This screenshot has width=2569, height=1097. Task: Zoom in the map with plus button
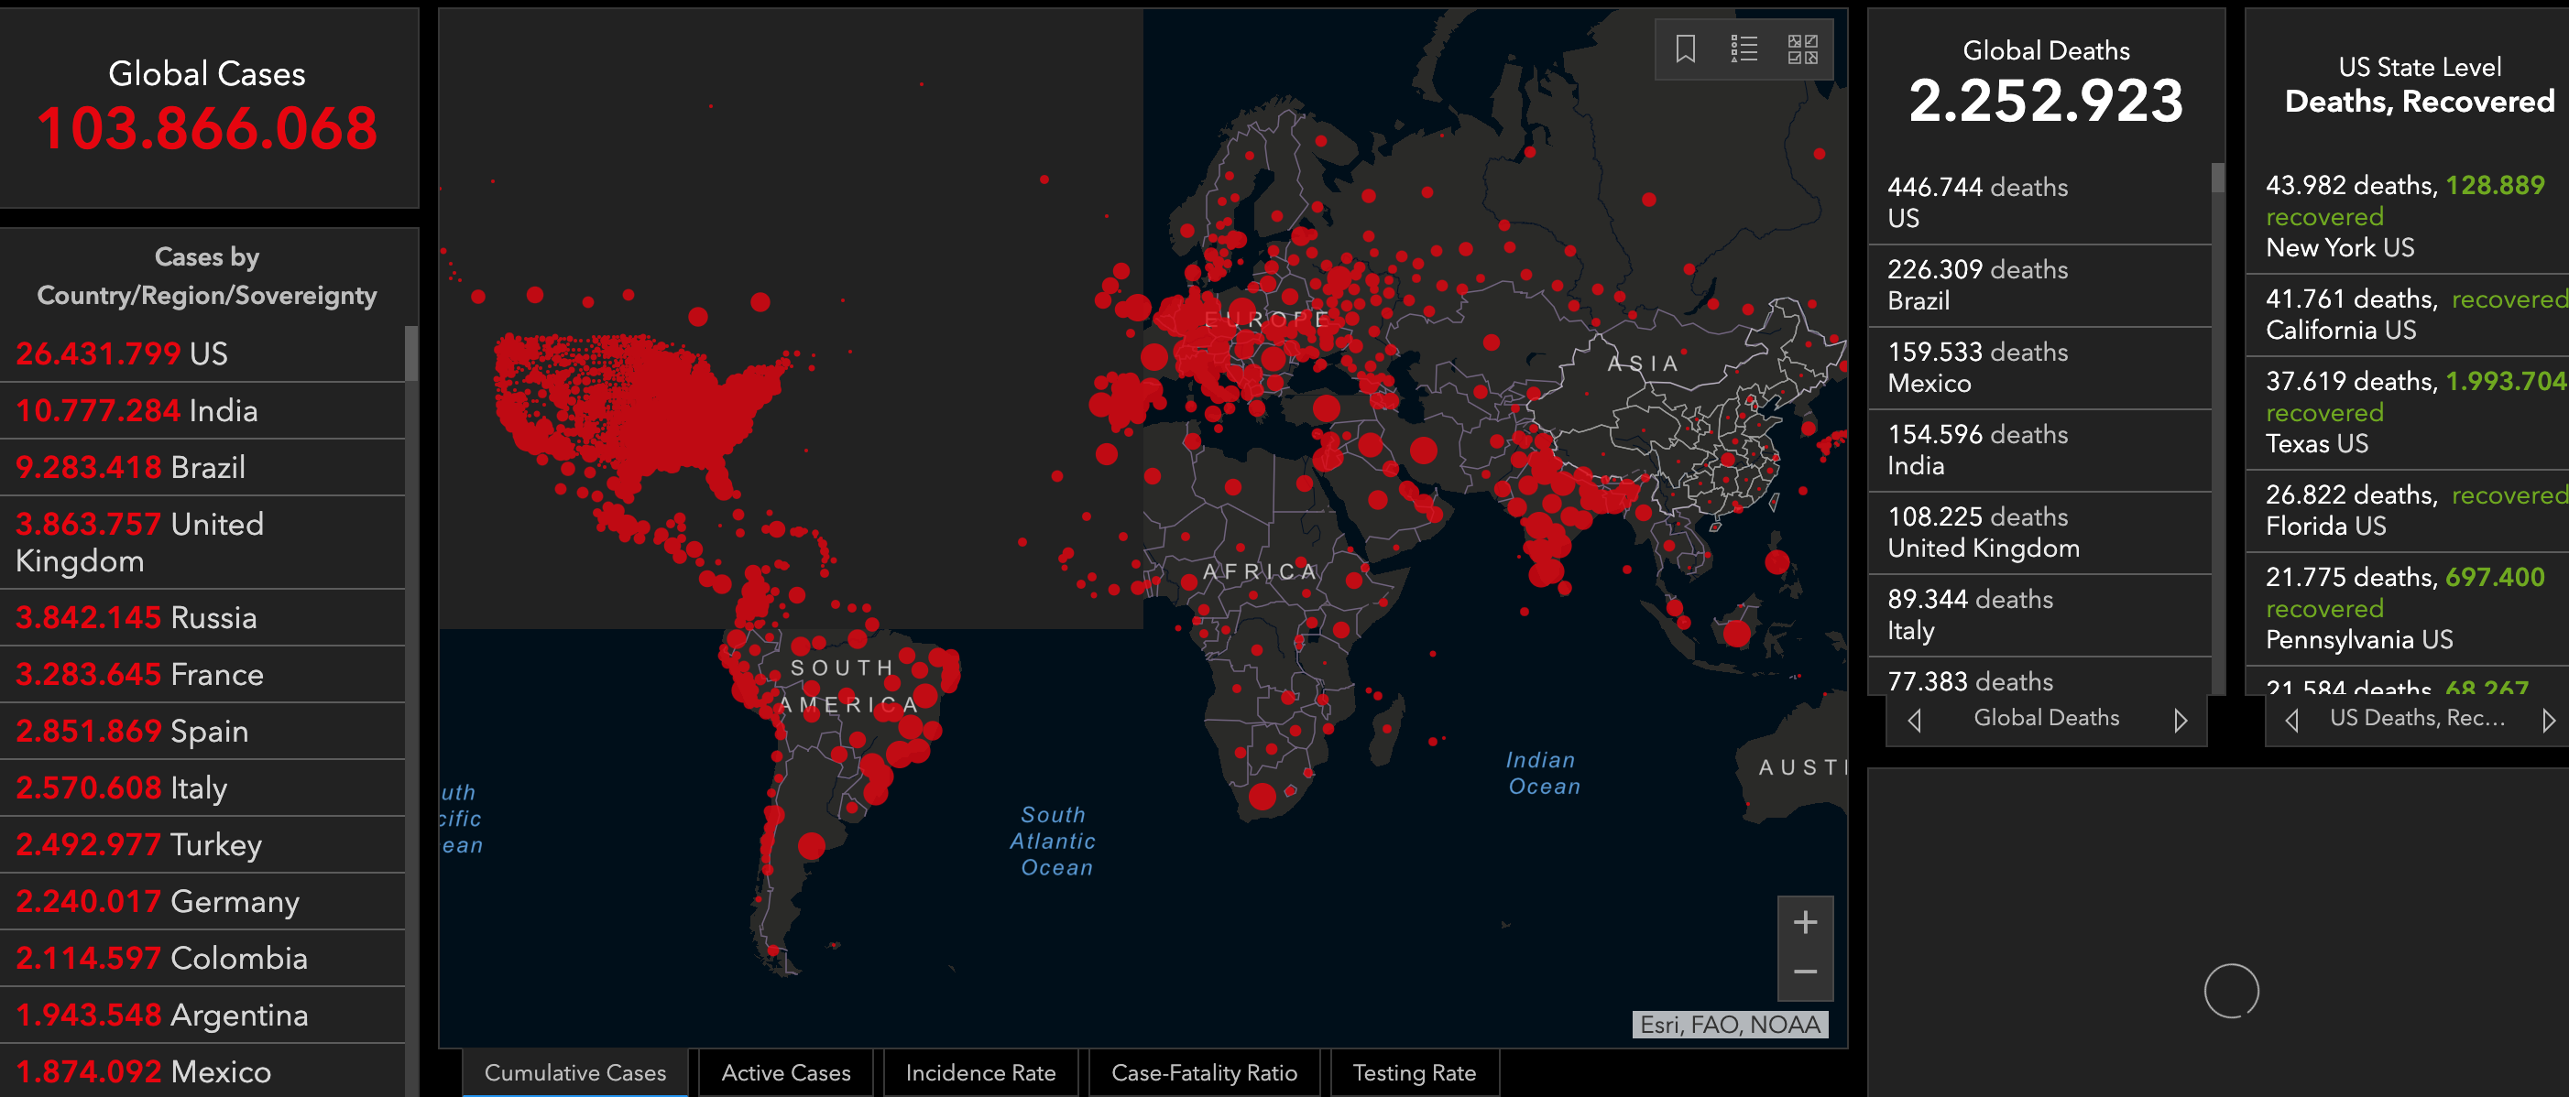click(x=1804, y=923)
